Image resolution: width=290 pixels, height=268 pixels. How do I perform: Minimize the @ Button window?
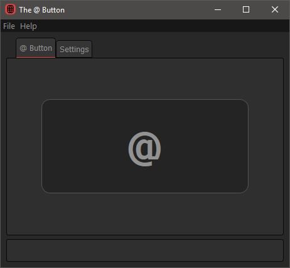point(218,9)
